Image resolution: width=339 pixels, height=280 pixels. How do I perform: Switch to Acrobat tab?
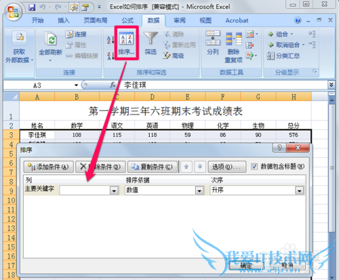237,20
